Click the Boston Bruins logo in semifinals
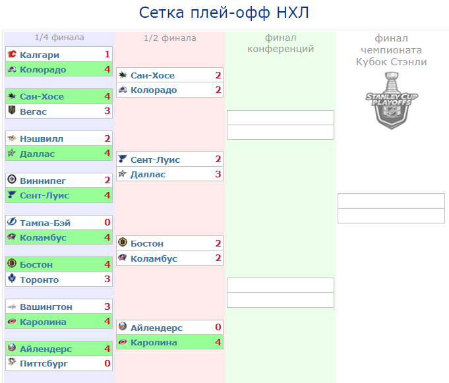The width and height of the screenshot is (449, 383). point(123,242)
